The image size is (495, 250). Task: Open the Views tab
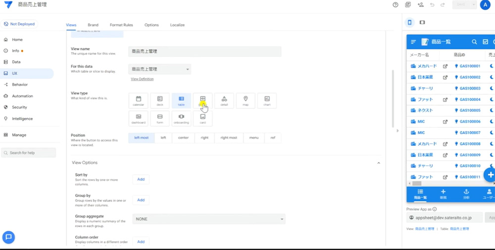point(71,25)
